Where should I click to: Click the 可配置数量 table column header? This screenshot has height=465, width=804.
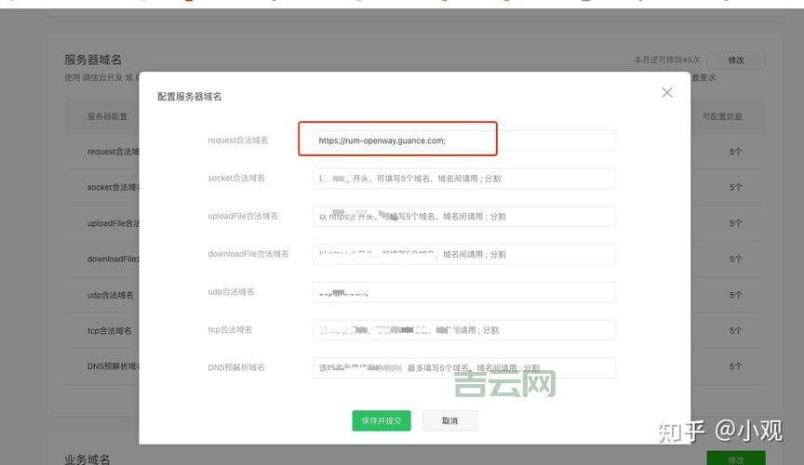click(x=722, y=116)
